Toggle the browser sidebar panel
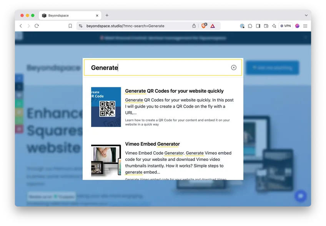Image resolution: width=326 pixels, height=226 pixels. 258,26
